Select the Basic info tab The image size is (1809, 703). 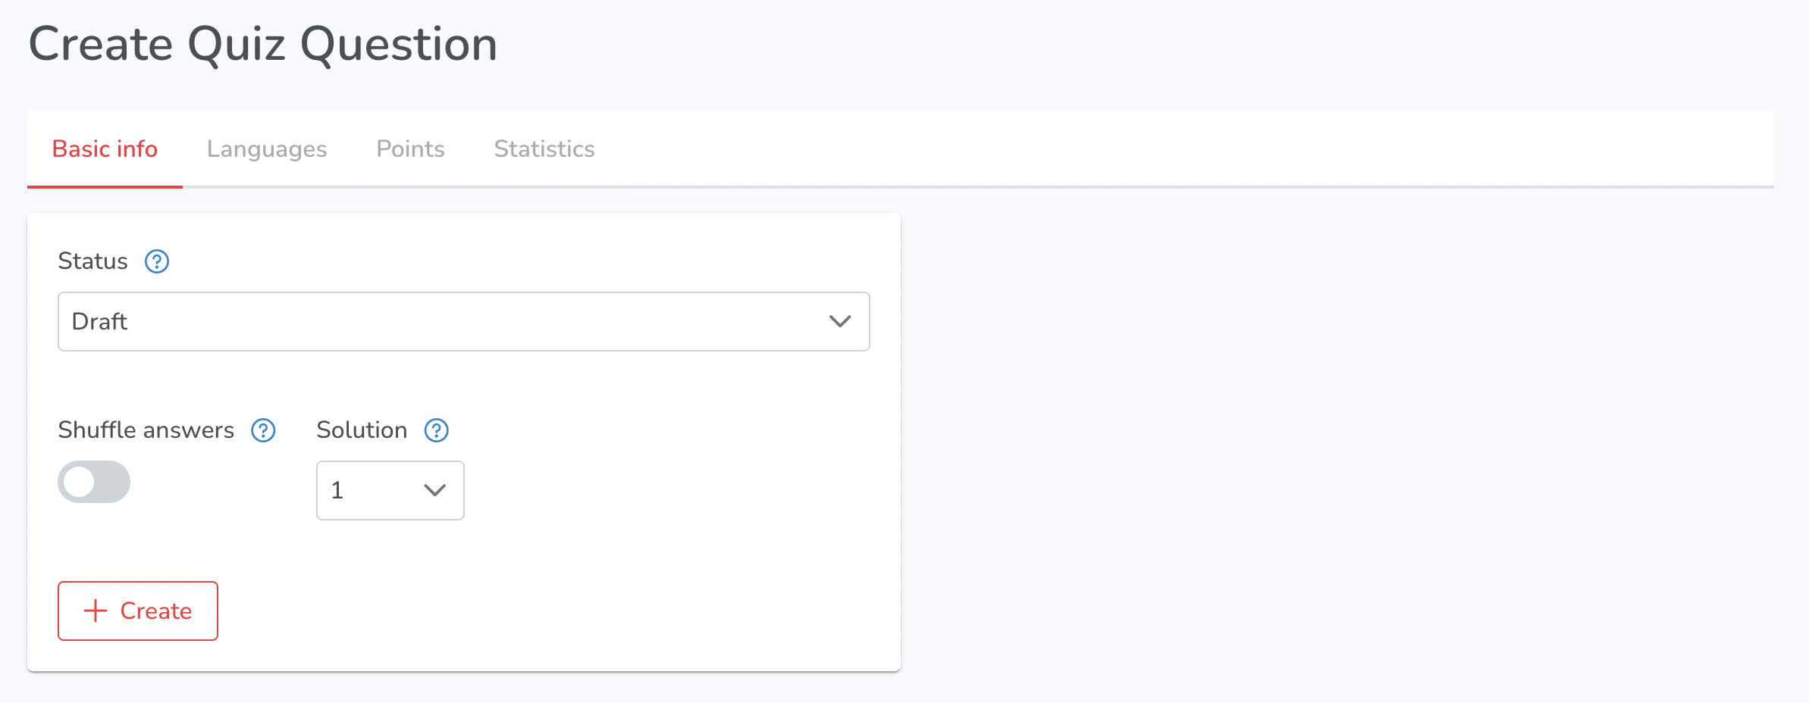pyautogui.click(x=105, y=148)
